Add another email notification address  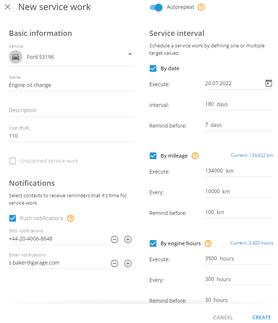(128, 263)
